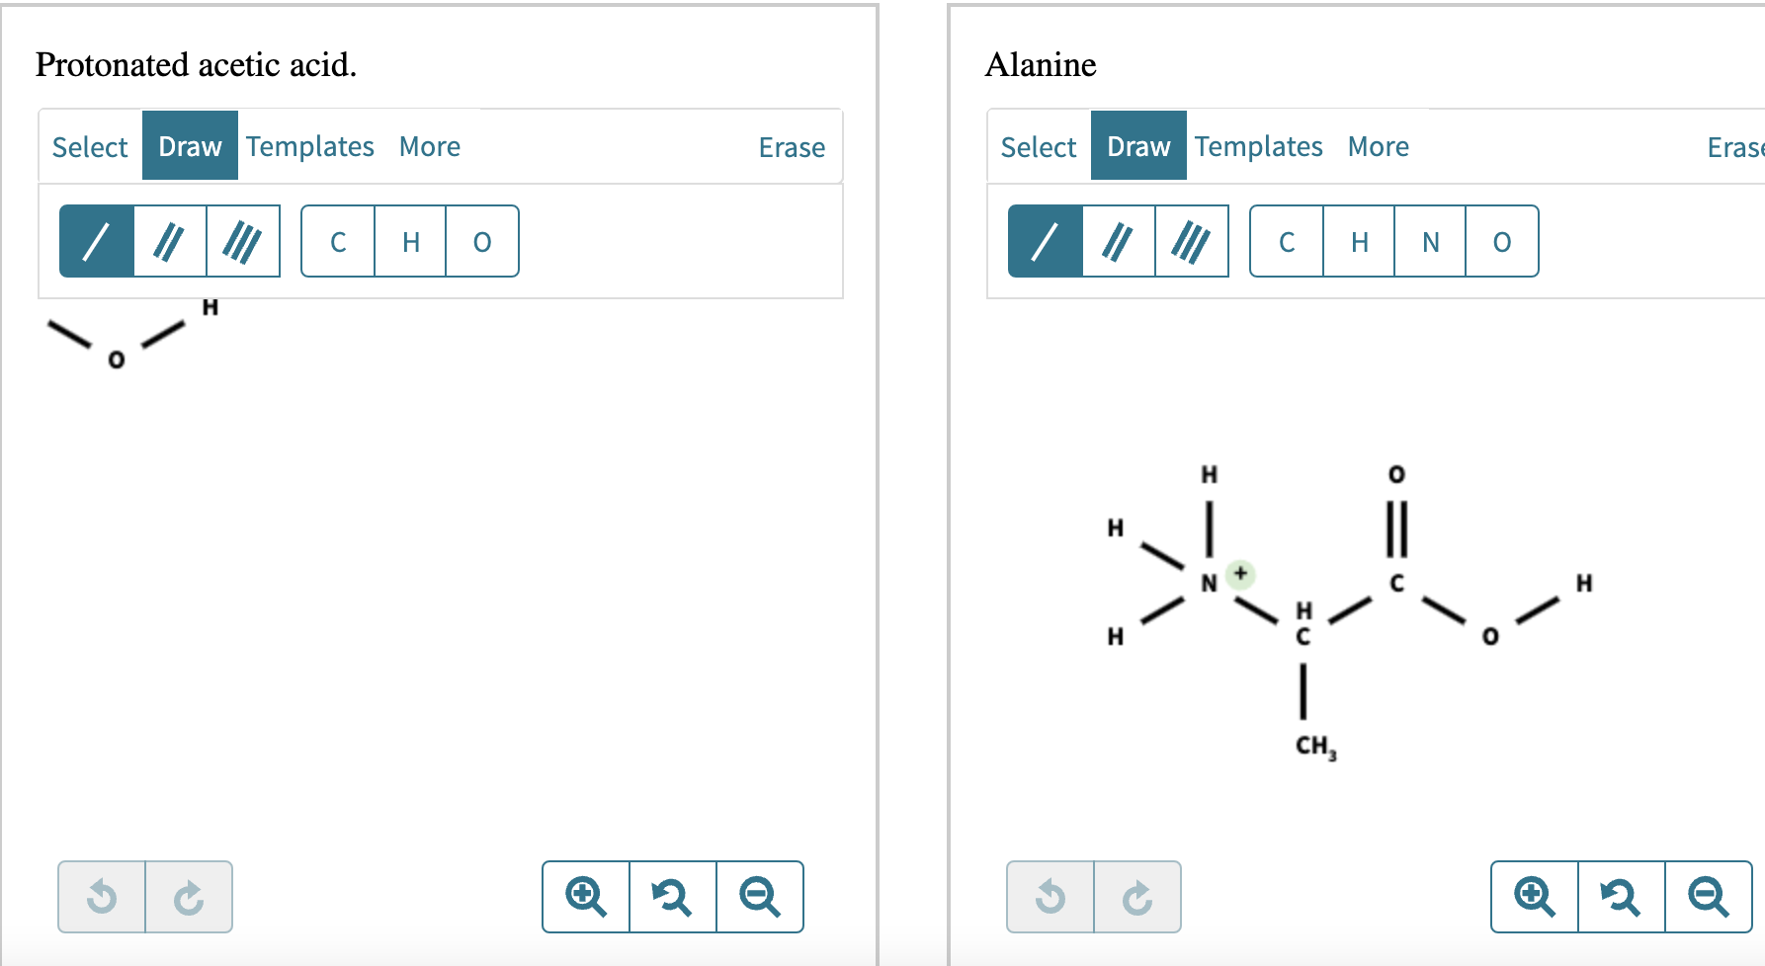The image size is (1765, 966).
Task: Select the triple bond tool in the acetic acid panel
Action: [243, 240]
